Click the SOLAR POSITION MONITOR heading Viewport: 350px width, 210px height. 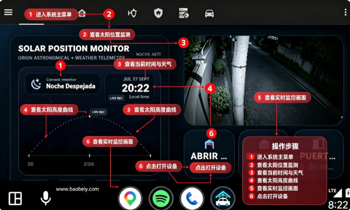(73, 48)
